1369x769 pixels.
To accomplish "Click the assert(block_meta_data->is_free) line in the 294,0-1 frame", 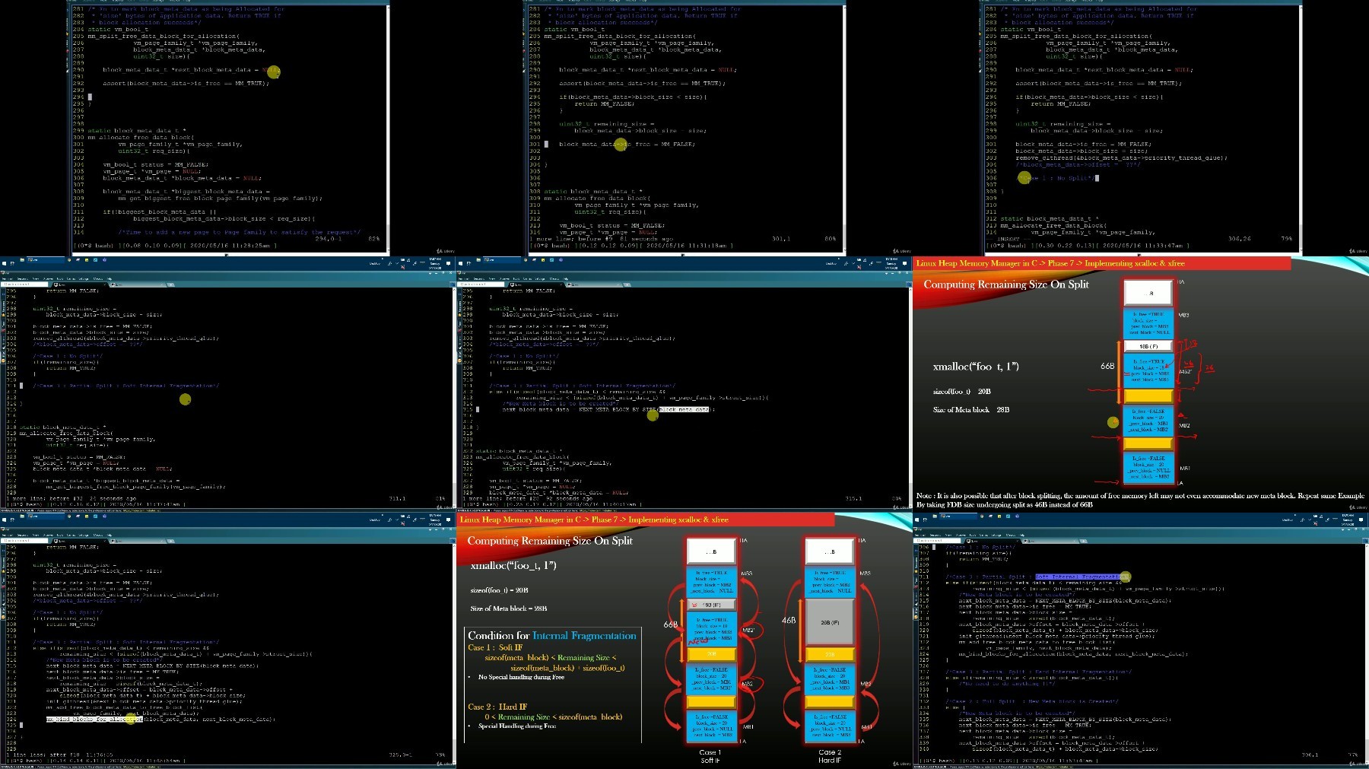I will tap(186, 83).
